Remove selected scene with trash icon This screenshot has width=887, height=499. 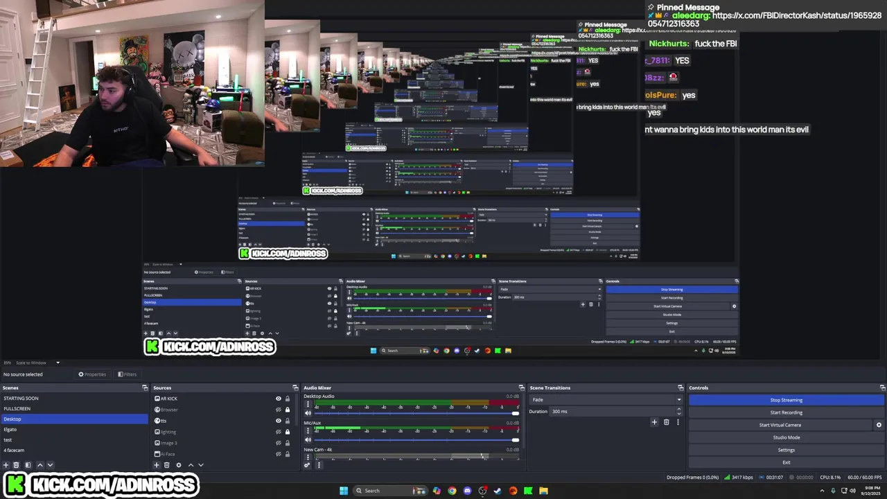16,465
